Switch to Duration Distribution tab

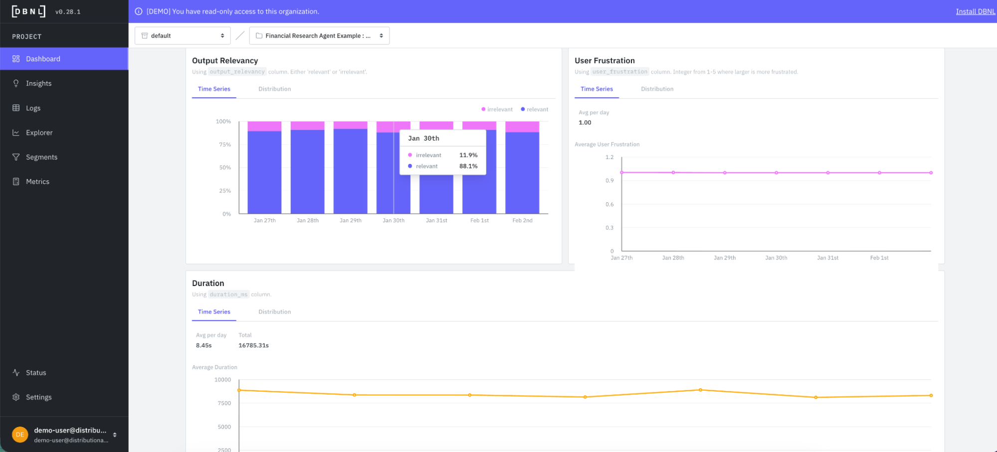click(x=275, y=311)
